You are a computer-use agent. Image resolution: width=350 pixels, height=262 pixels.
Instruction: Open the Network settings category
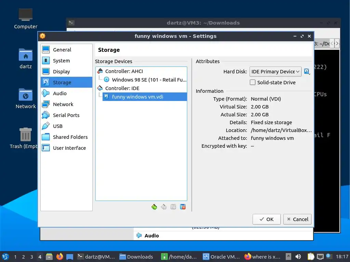(x=66, y=104)
